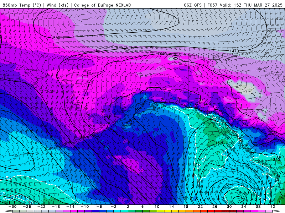Click the 30 value on the temperature scale

(229, 207)
